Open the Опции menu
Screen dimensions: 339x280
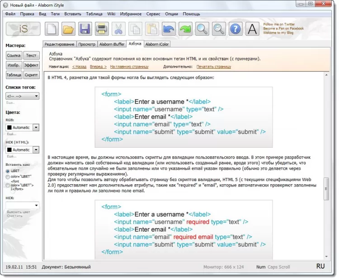[171, 14]
